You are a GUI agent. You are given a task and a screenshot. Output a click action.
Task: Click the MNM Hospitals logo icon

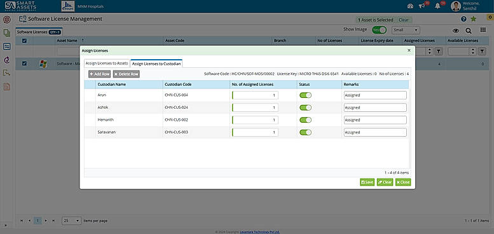[x=68, y=6]
